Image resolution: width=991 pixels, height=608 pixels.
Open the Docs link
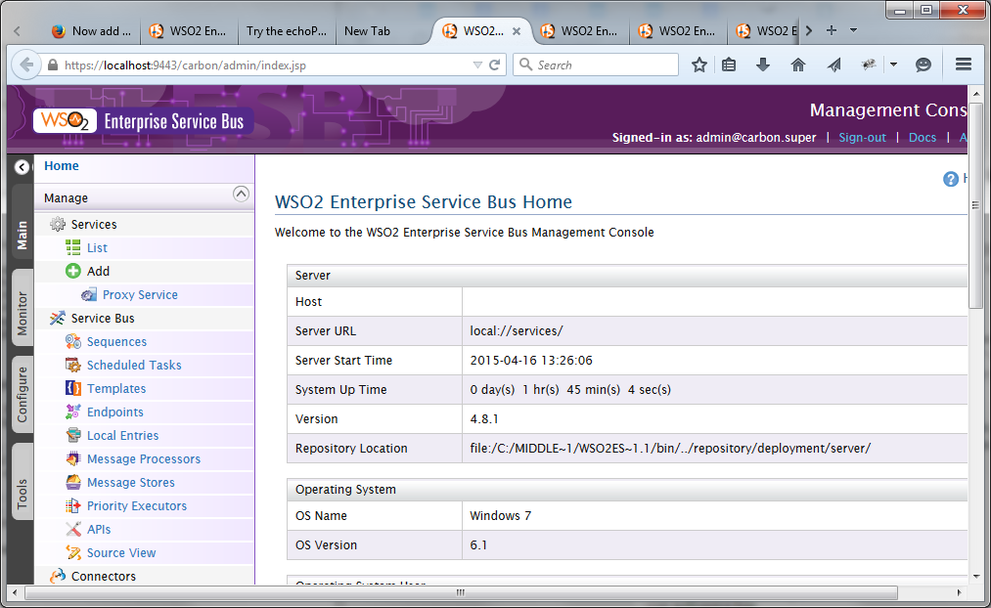[923, 137]
